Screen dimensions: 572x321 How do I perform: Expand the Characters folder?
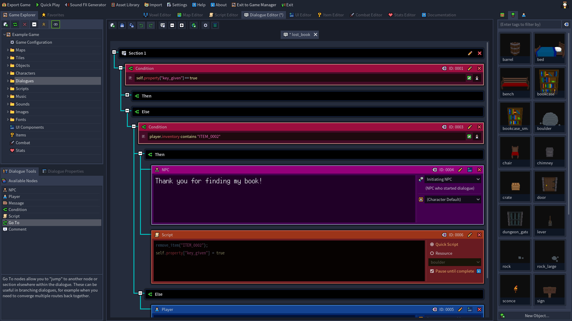point(8,73)
